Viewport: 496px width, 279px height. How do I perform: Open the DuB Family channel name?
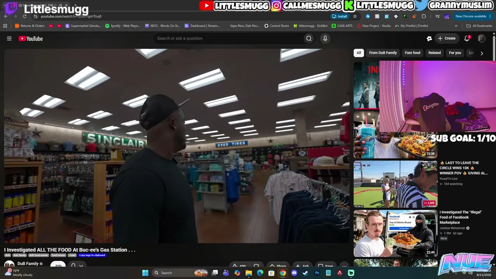[x=28, y=264]
